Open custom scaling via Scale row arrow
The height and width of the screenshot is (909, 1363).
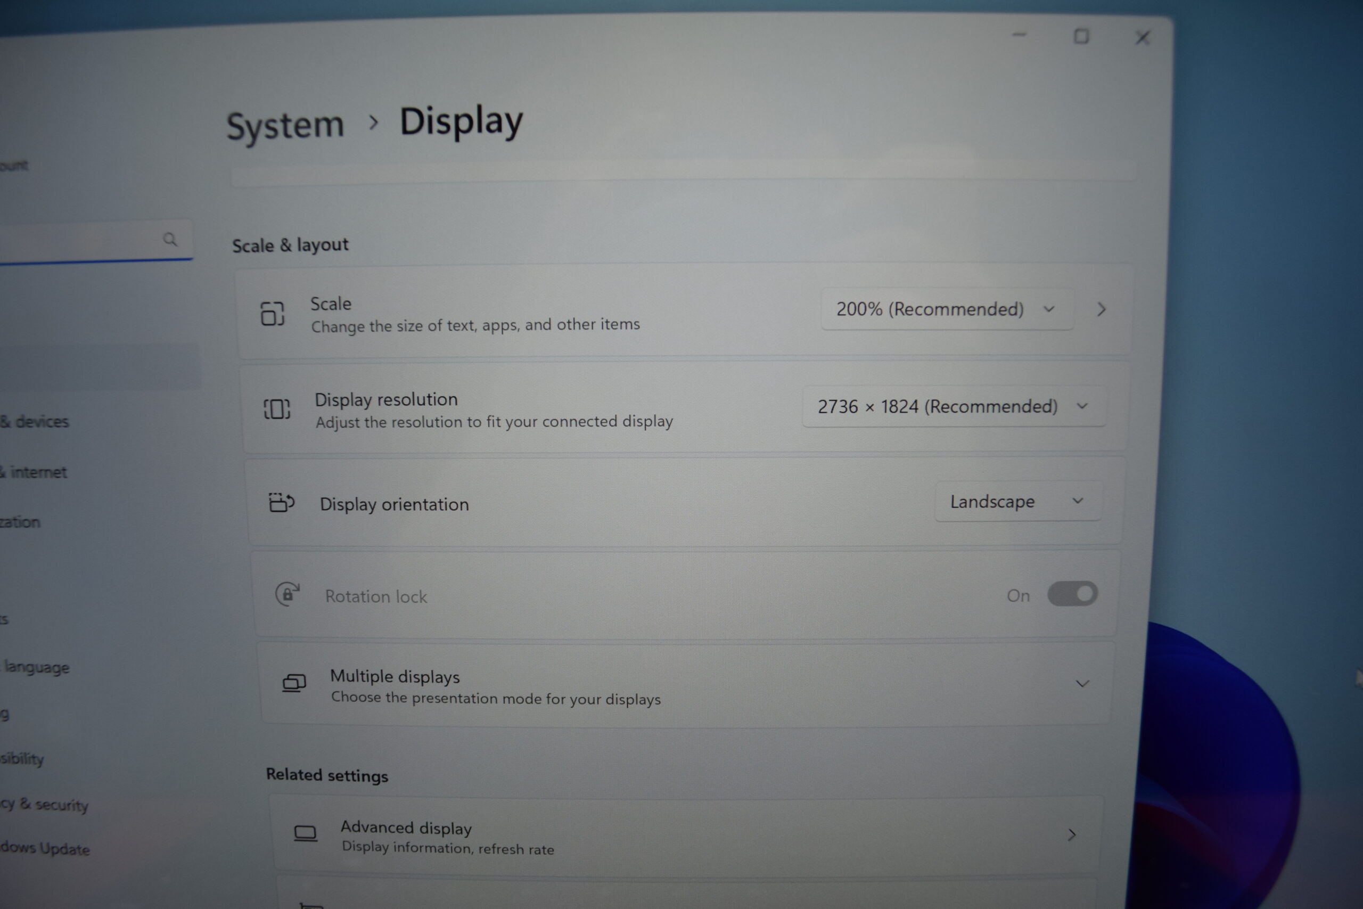pyautogui.click(x=1101, y=309)
